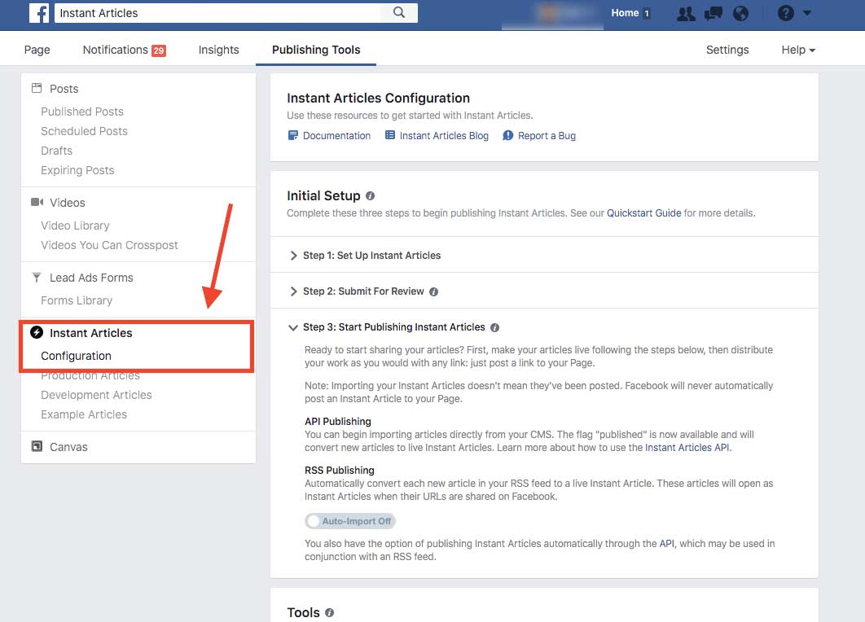865x622 pixels.
Task: Open Example Articles in sidebar
Action: (84, 414)
